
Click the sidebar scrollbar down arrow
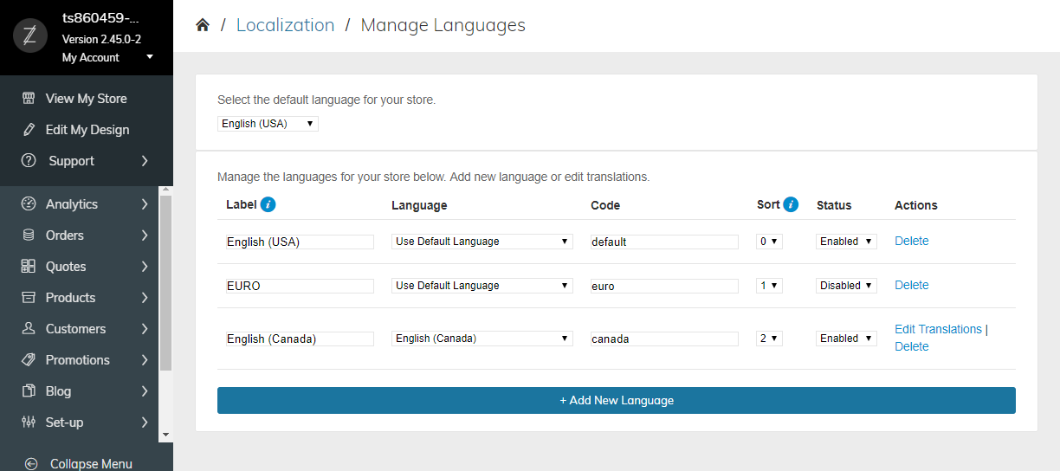165,434
